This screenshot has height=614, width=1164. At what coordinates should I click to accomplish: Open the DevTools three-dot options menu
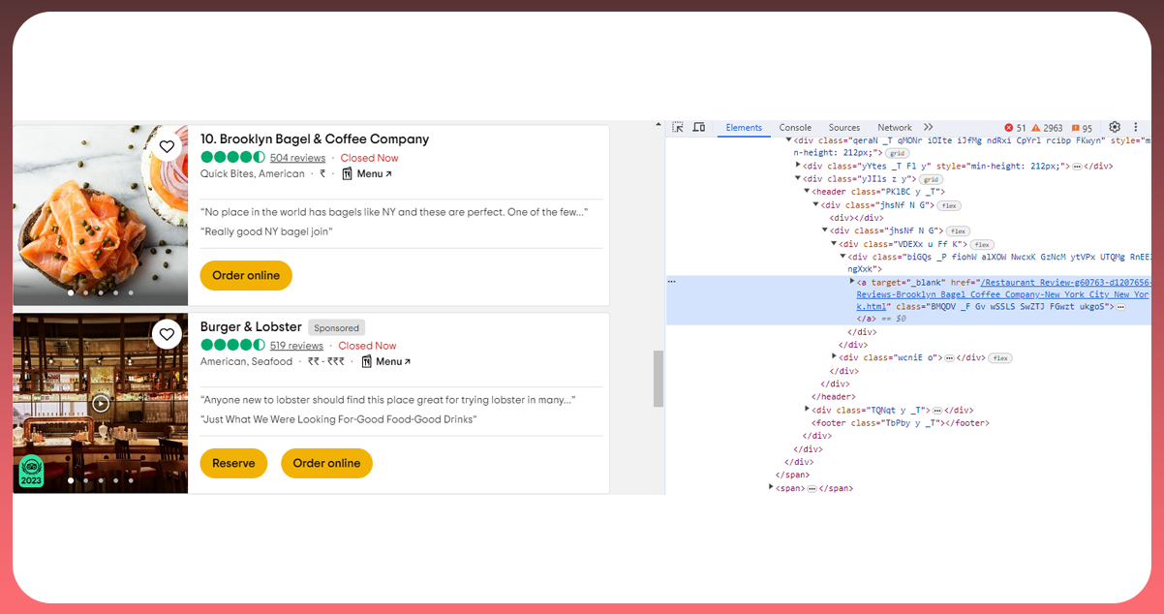tap(1136, 127)
